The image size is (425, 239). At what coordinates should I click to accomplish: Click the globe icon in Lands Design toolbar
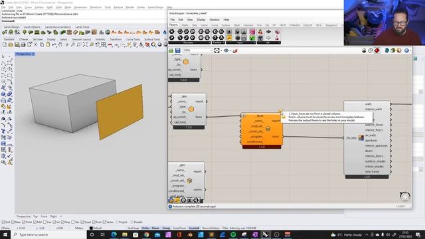coord(108,33)
